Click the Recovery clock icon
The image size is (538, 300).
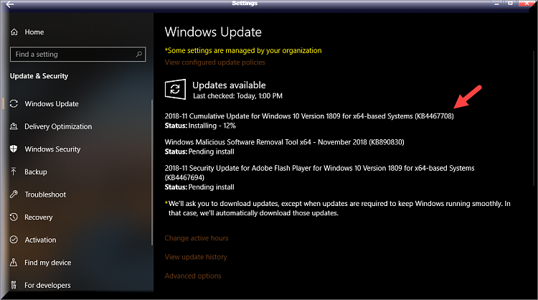pos(14,217)
